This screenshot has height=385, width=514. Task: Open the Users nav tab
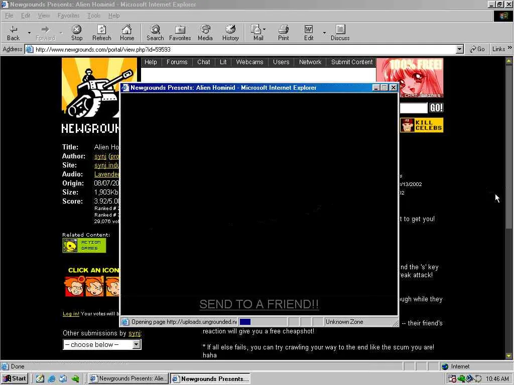click(x=281, y=62)
